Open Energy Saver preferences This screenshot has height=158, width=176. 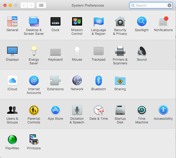(x=34, y=51)
